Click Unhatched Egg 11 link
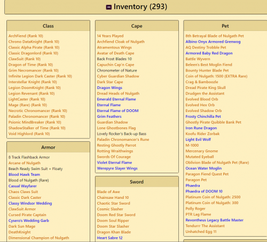 click(201, 231)
